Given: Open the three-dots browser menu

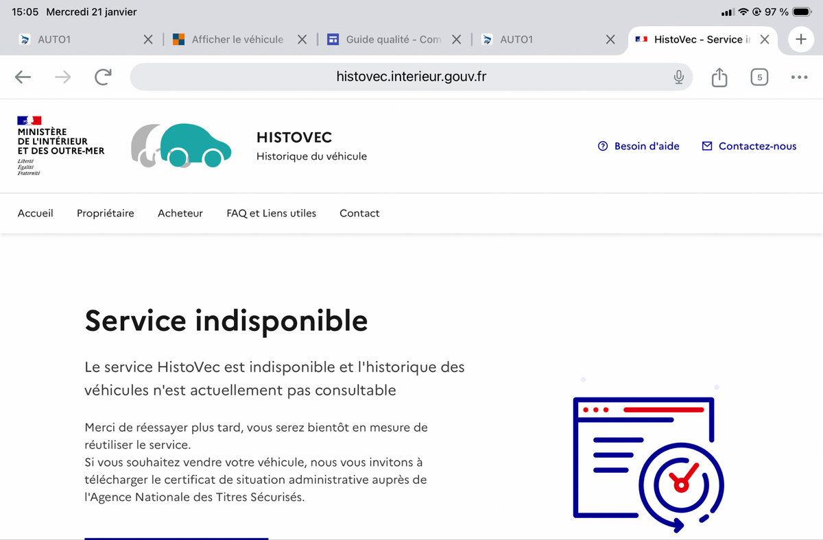Looking at the screenshot, I should pyautogui.click(x=799, y=77).
